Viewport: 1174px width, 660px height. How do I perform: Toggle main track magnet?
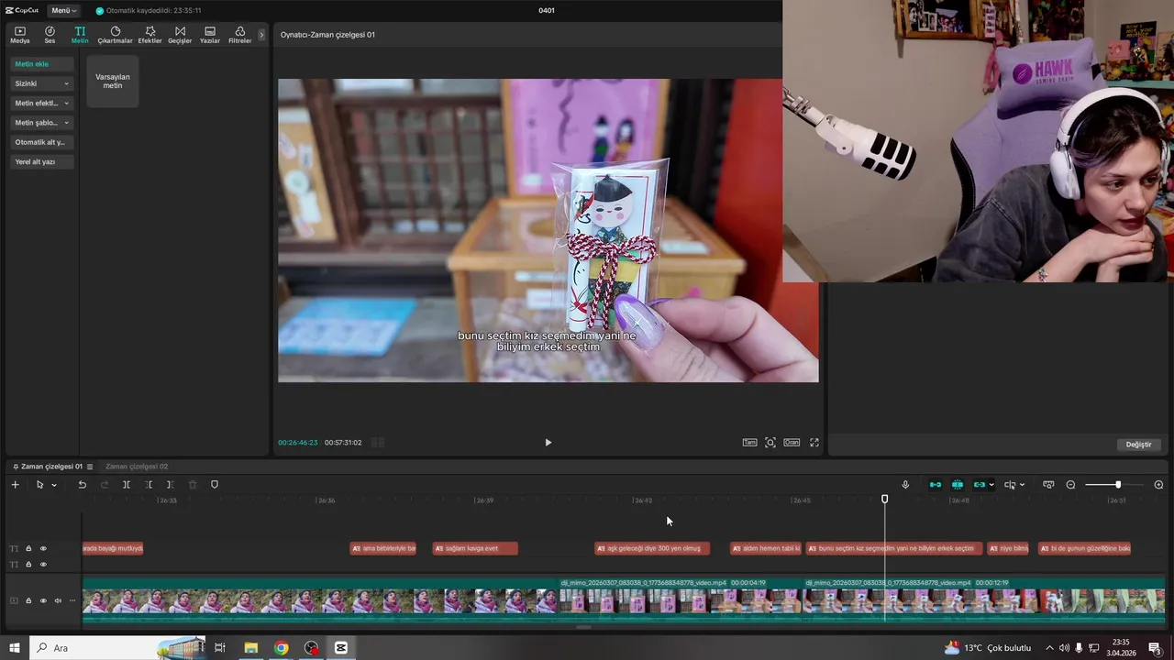click(936, 485)
